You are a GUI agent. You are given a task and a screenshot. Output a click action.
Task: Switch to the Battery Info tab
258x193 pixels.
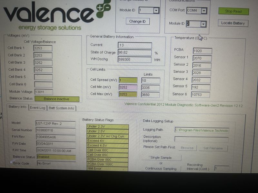pyautogui.click(x=17, y=107)
